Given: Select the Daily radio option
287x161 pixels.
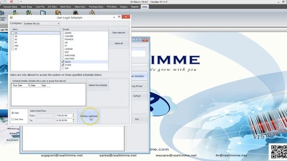Looking at the screenshot, I should tap(13, 113).
